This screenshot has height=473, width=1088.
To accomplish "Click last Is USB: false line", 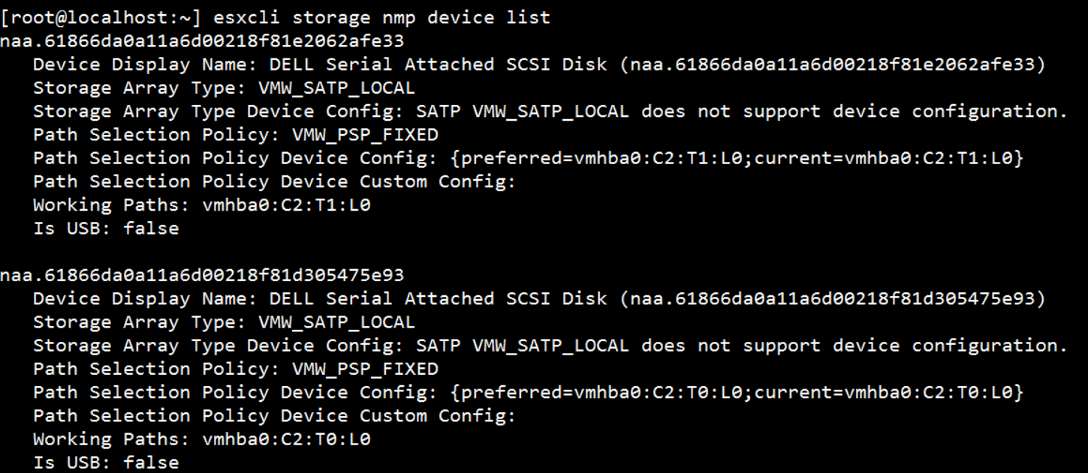I will pos(106,462).
